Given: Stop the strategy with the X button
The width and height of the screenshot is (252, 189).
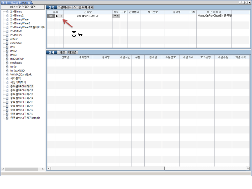Looking at the screenshot, I should tap(61, 16).
